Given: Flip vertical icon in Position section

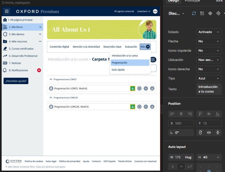Looking at the screenshot, I should coord(218,133).
